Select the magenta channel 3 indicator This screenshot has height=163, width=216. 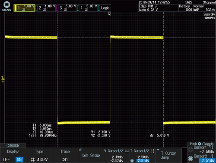(57, 8)
